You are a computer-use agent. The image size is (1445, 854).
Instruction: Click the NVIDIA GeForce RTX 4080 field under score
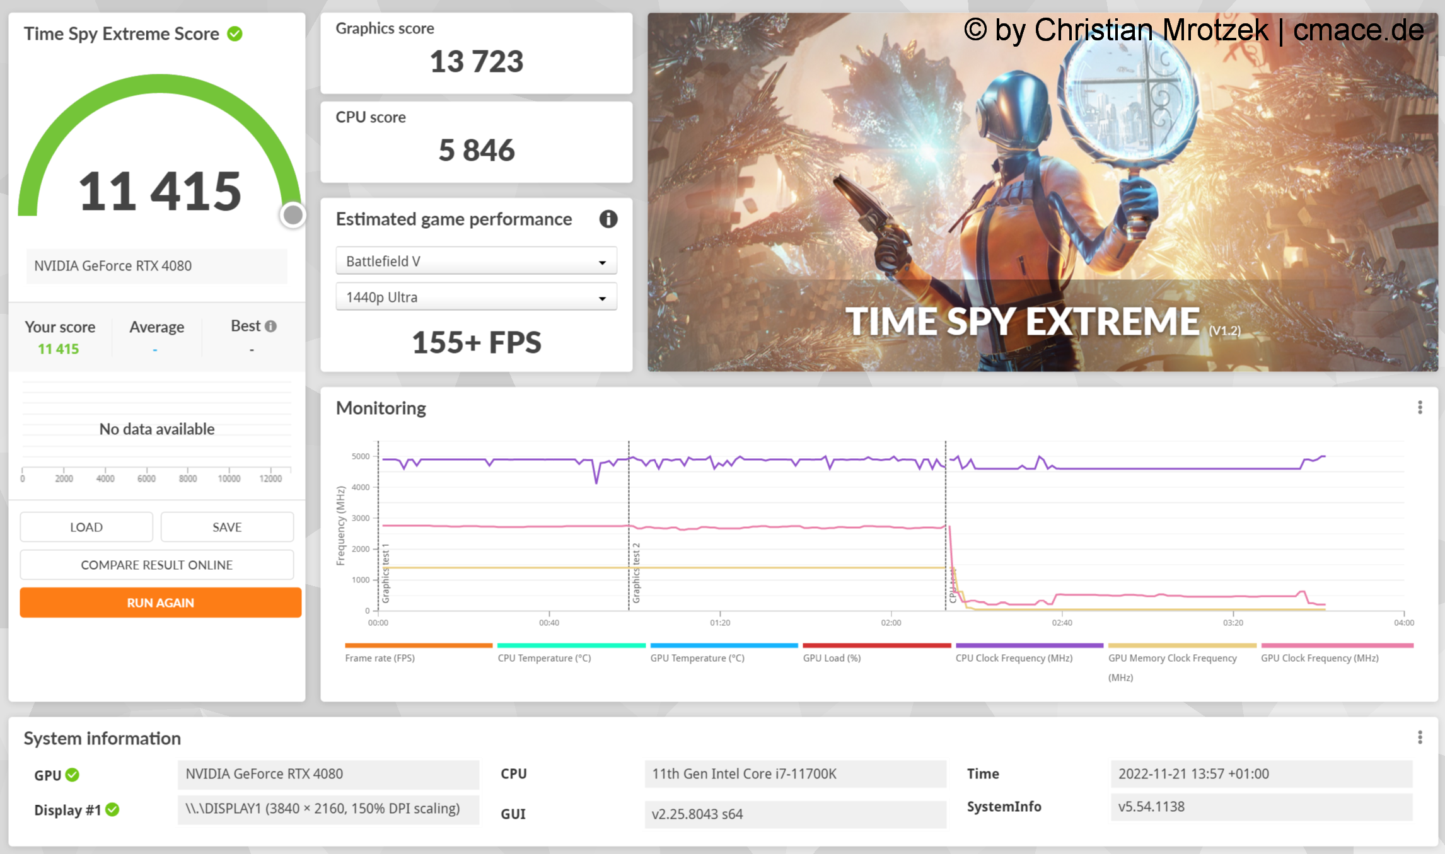point(156,266)
